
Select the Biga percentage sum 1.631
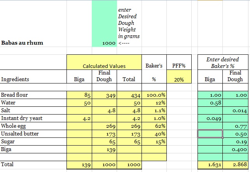pos(210,165)
